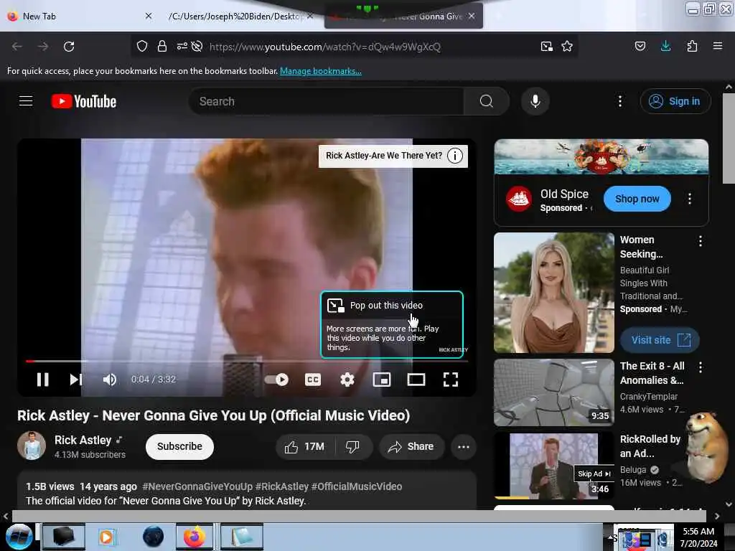
Task: Open Firefox application menu
Action: pos(718,46)
